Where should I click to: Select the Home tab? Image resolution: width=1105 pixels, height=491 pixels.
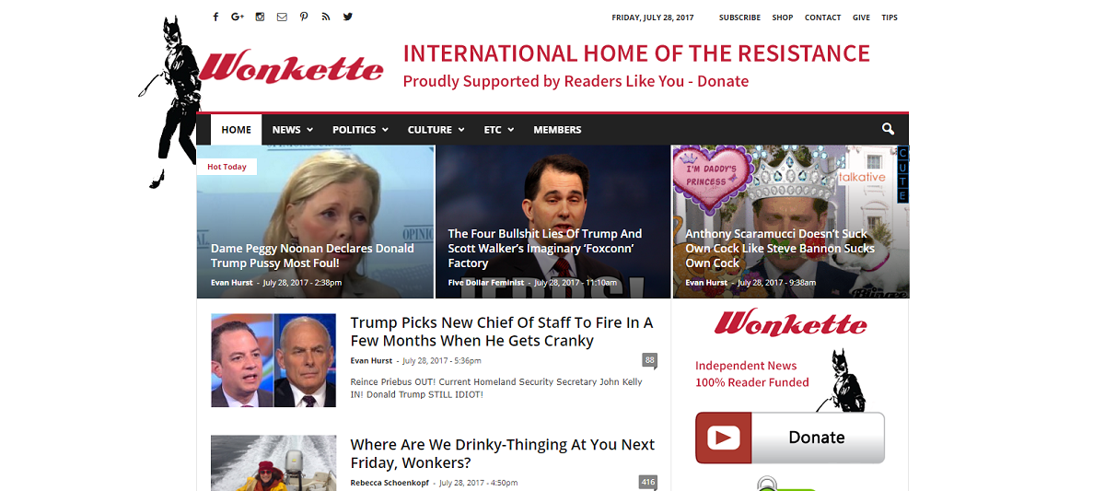237,130
